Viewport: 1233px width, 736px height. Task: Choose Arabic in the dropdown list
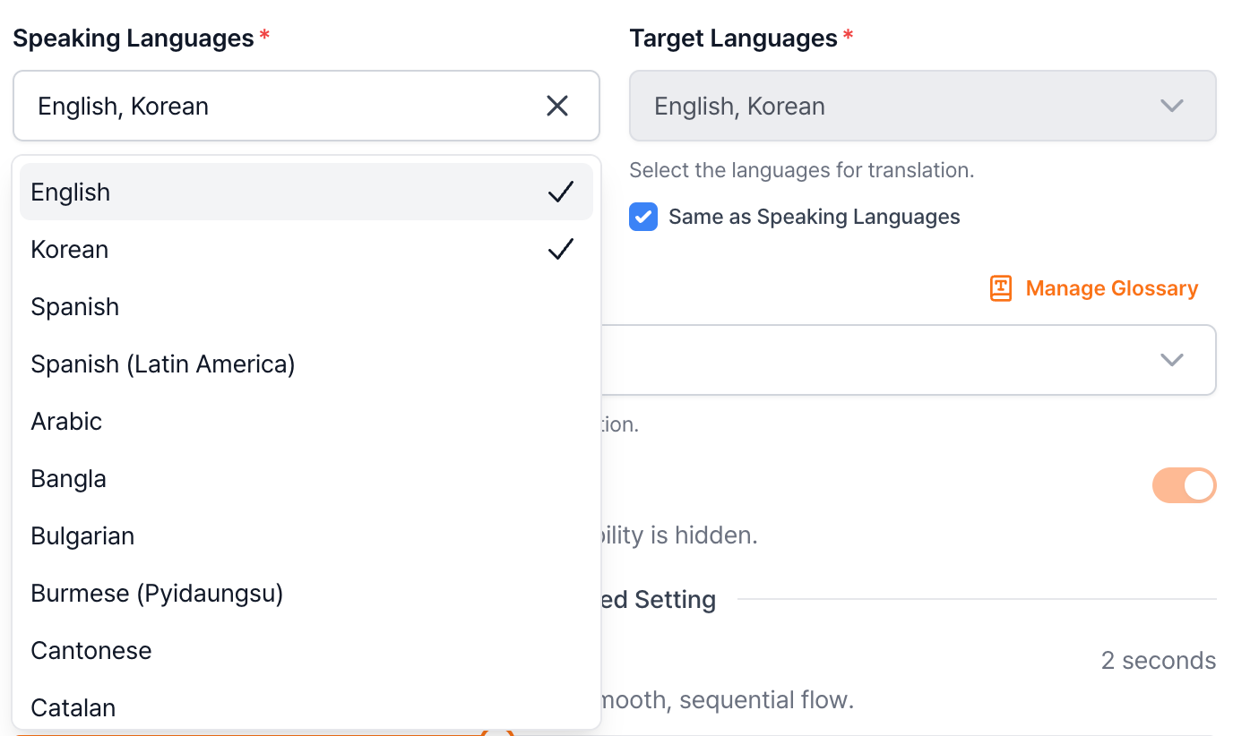(x=67, y=422)
